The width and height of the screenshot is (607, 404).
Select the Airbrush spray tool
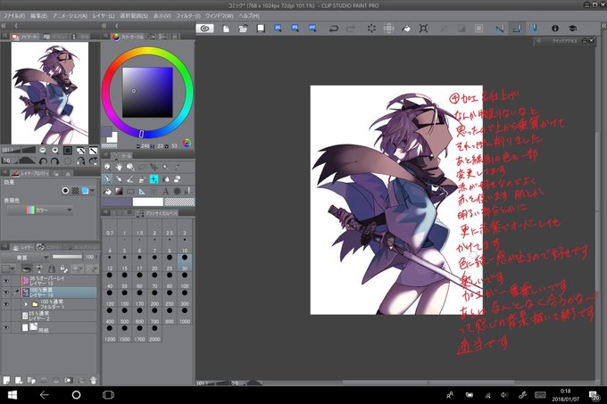coord(142,179)
